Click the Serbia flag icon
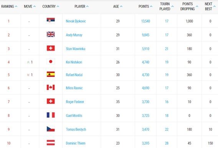The height and width of the screenshot is (148, 218). 51,20
